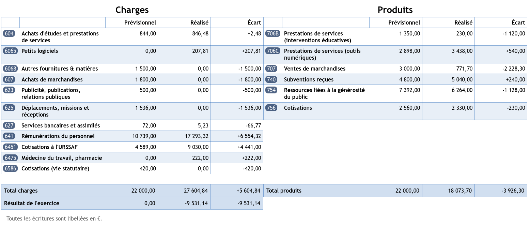Image resolution: width=530 pixels, height=227 pixels.
Task: Click Réalisé column header in Charges table
Action: point(199,22)
